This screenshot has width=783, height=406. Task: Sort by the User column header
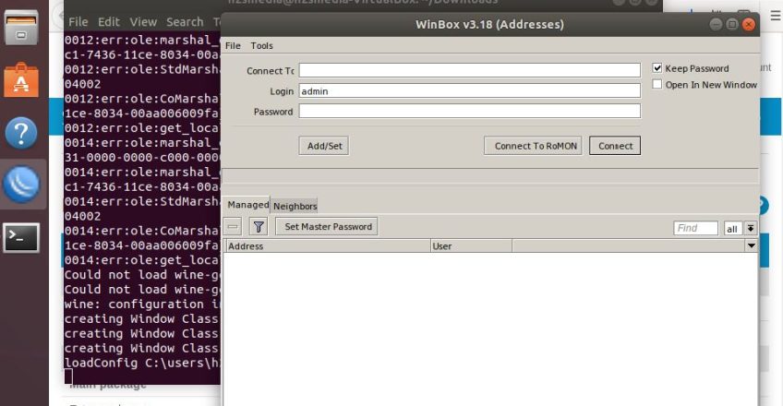coord(471,245)
